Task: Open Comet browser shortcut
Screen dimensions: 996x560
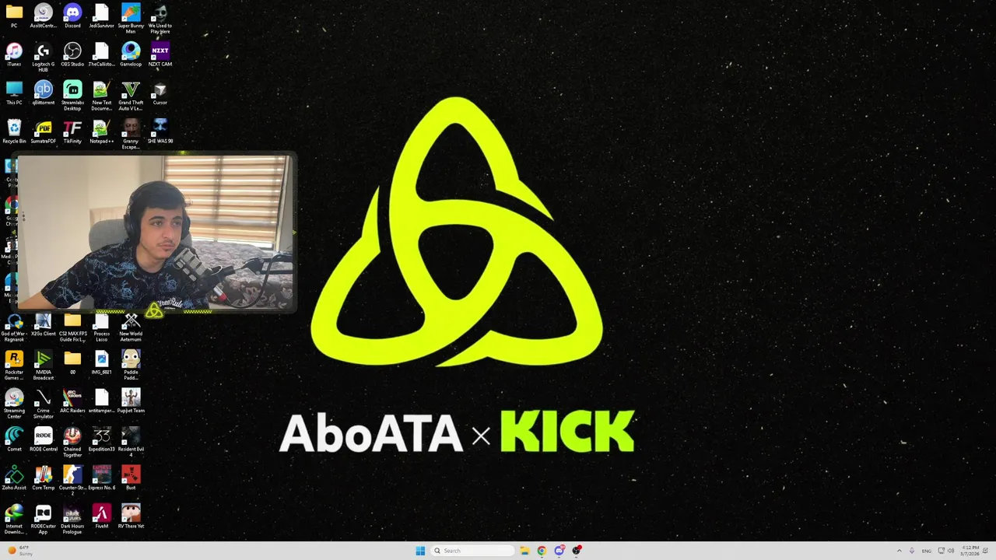Action: click(14, 439)
